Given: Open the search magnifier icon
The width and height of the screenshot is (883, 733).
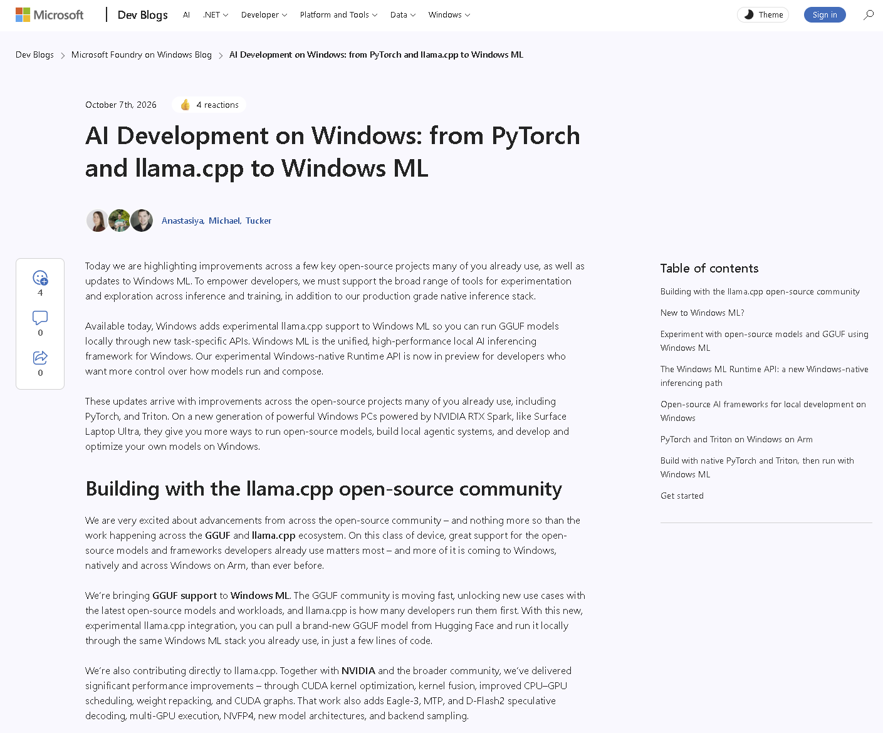Looking at the screenshot, I should pyautogui.click(x=869, y=15).
